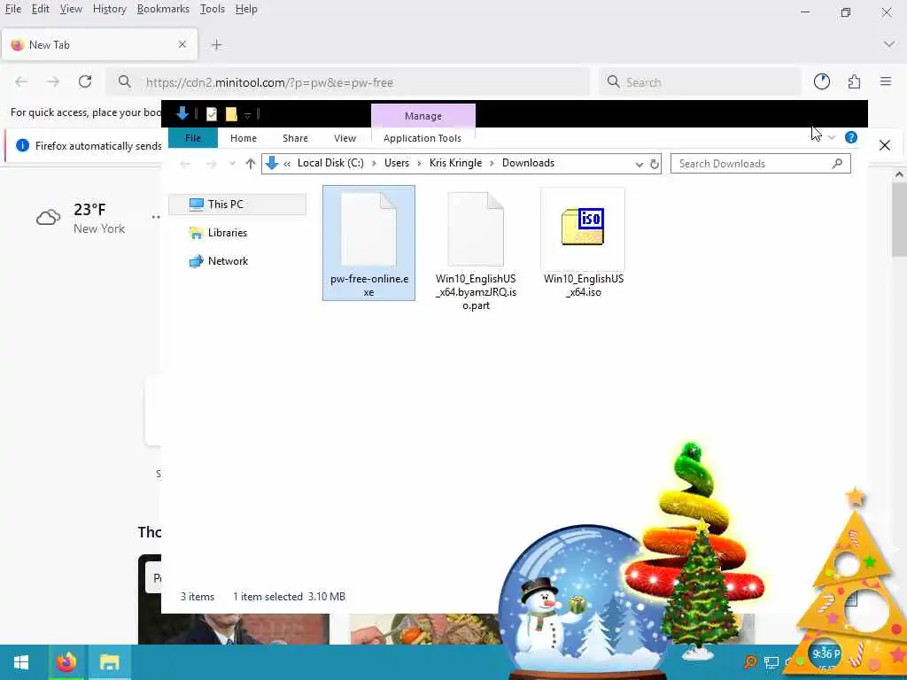This screenshot has width=907, height=680.
Task: Click the Firefox Search box
Action: 700,82
